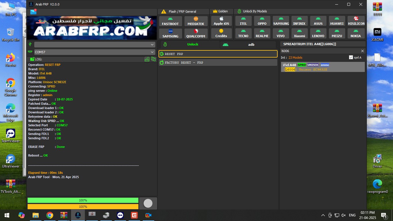
Task: Run the FACTORY RESET - FRP operation
Action: click(x=218, y=62)
